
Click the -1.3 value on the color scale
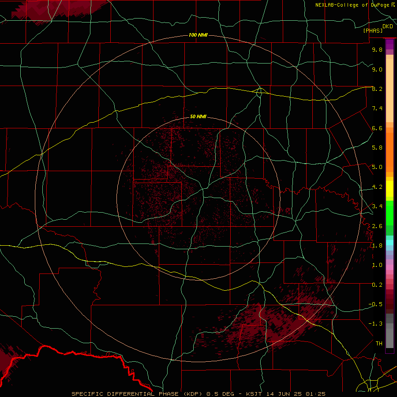[x=375, y=324]
